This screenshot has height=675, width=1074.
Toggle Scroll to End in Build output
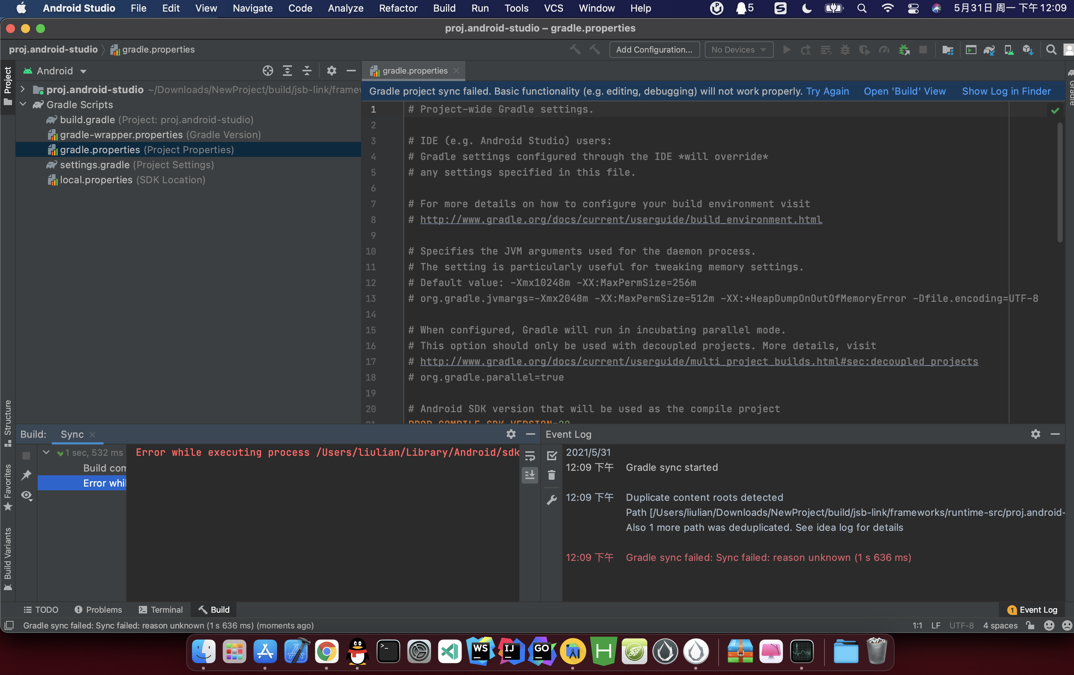click(x=530, y=475)
